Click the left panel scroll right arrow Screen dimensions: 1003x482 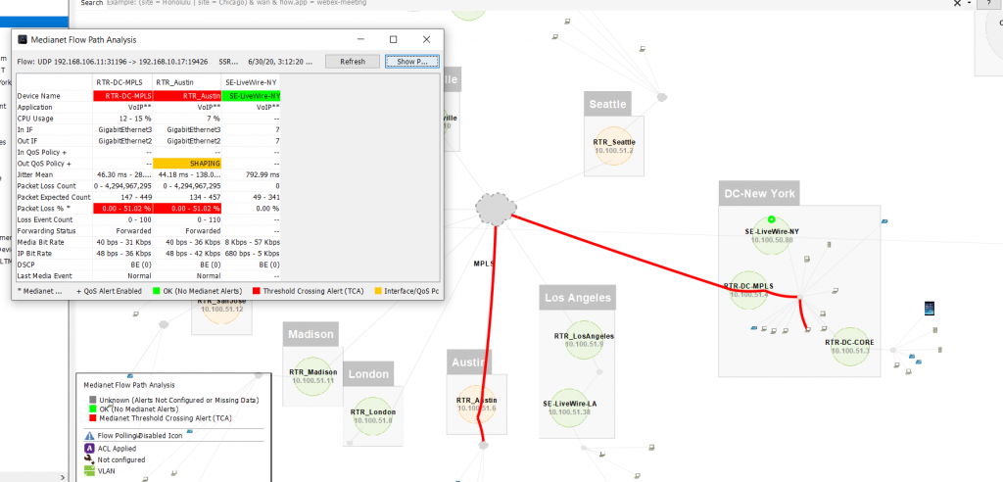pos(62,476)
